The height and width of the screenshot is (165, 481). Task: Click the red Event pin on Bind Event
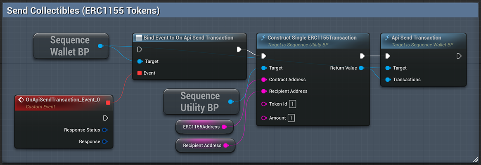click(139, 73)
